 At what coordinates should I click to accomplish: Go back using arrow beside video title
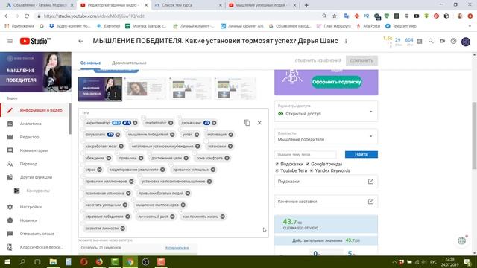[x=80, y=41]
